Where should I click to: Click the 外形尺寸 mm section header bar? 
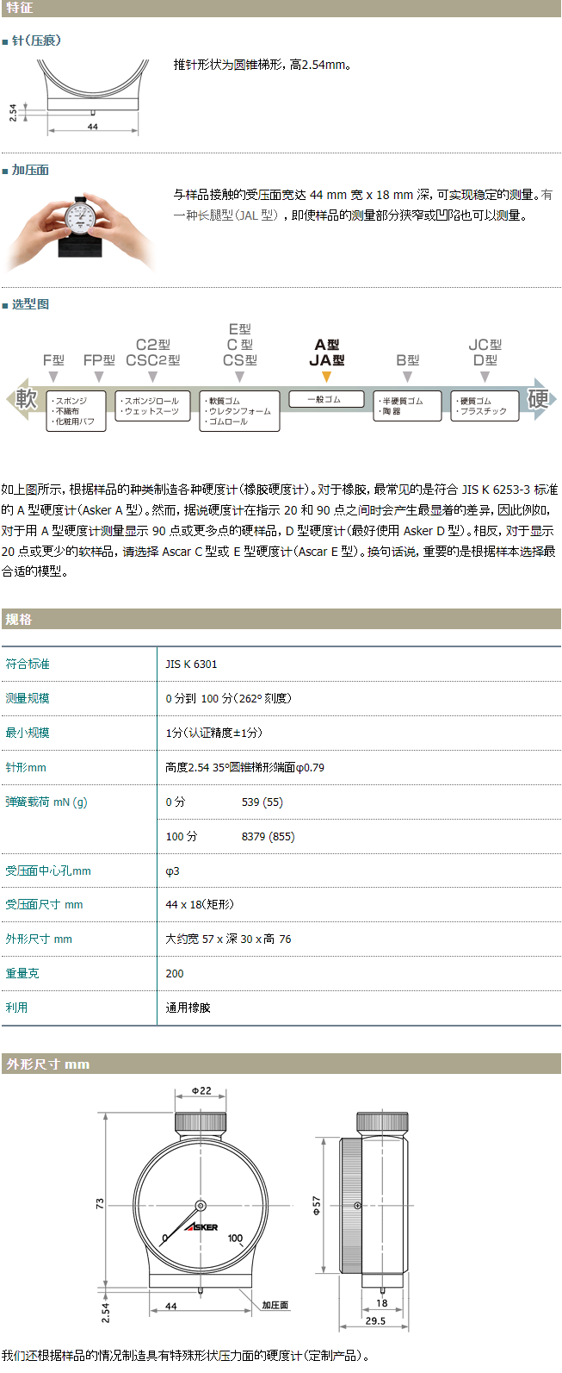[281, 1064]
